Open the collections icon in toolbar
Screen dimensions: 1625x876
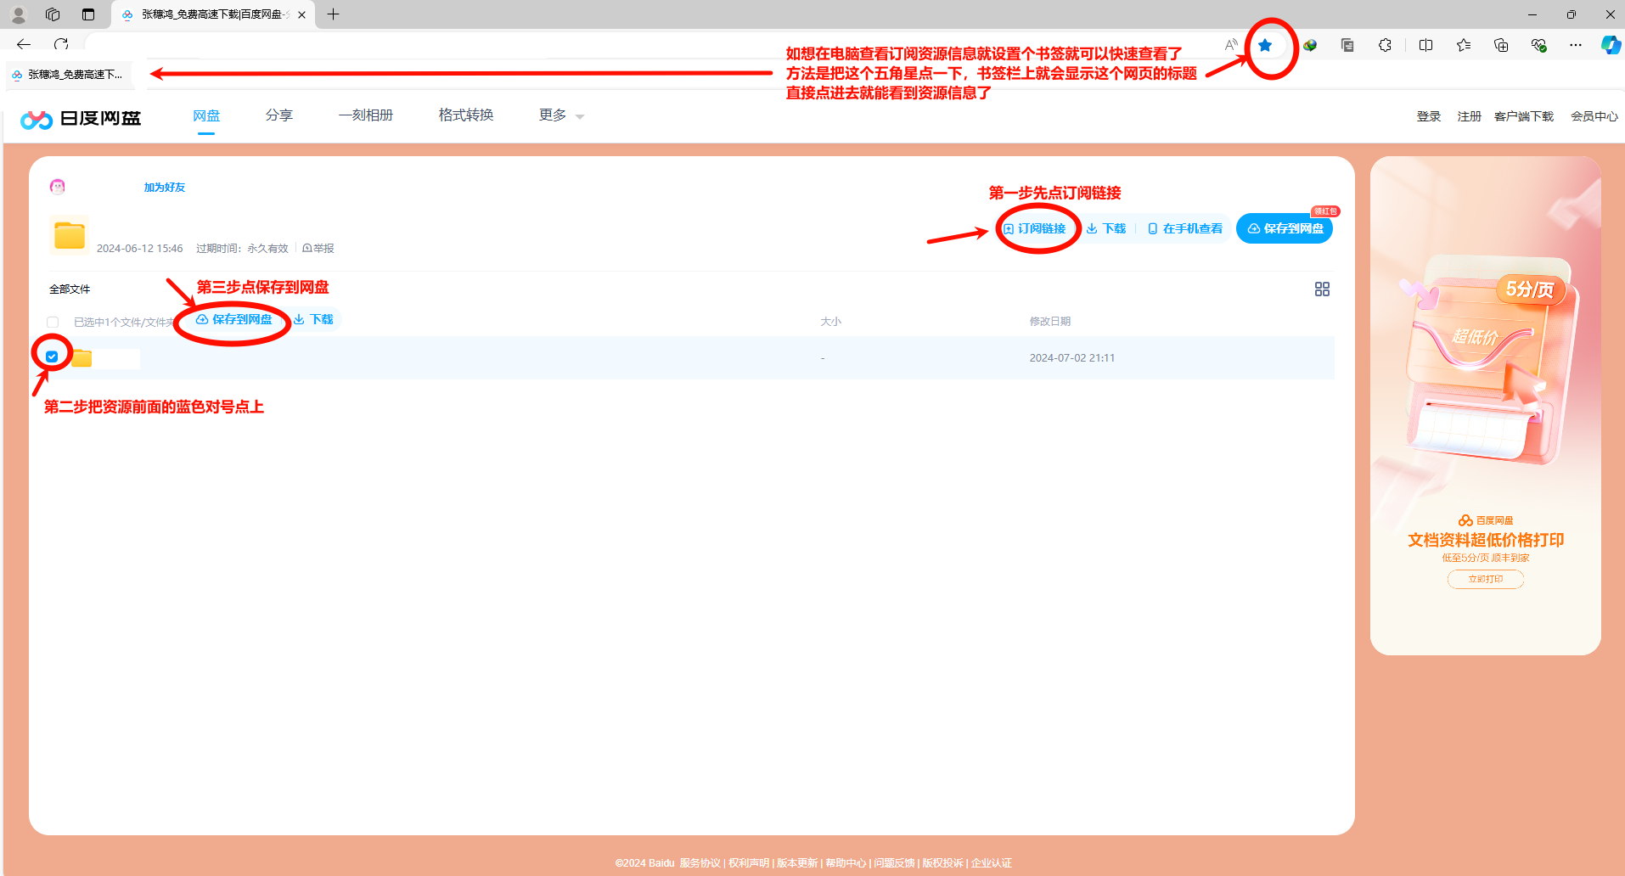click(1501, 45)
